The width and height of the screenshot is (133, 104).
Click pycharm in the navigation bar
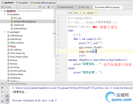point(8,3)
